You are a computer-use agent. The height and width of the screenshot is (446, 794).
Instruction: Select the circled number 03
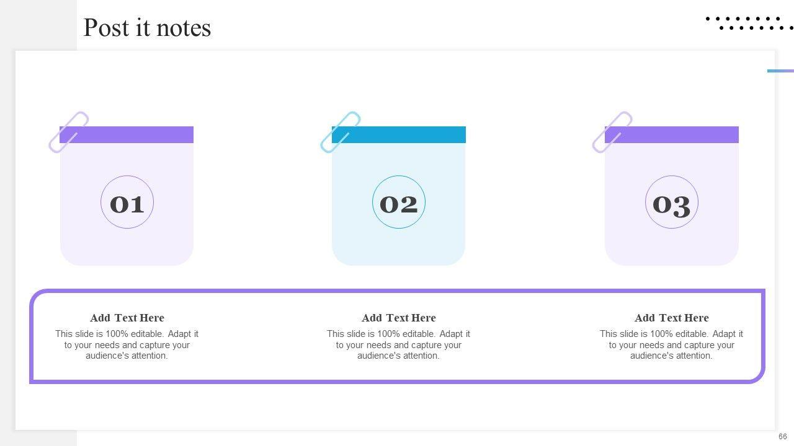672,203
